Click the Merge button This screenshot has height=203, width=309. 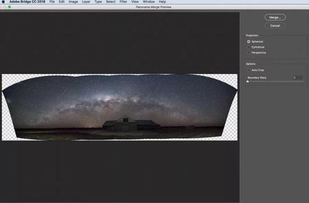[275, 17]
